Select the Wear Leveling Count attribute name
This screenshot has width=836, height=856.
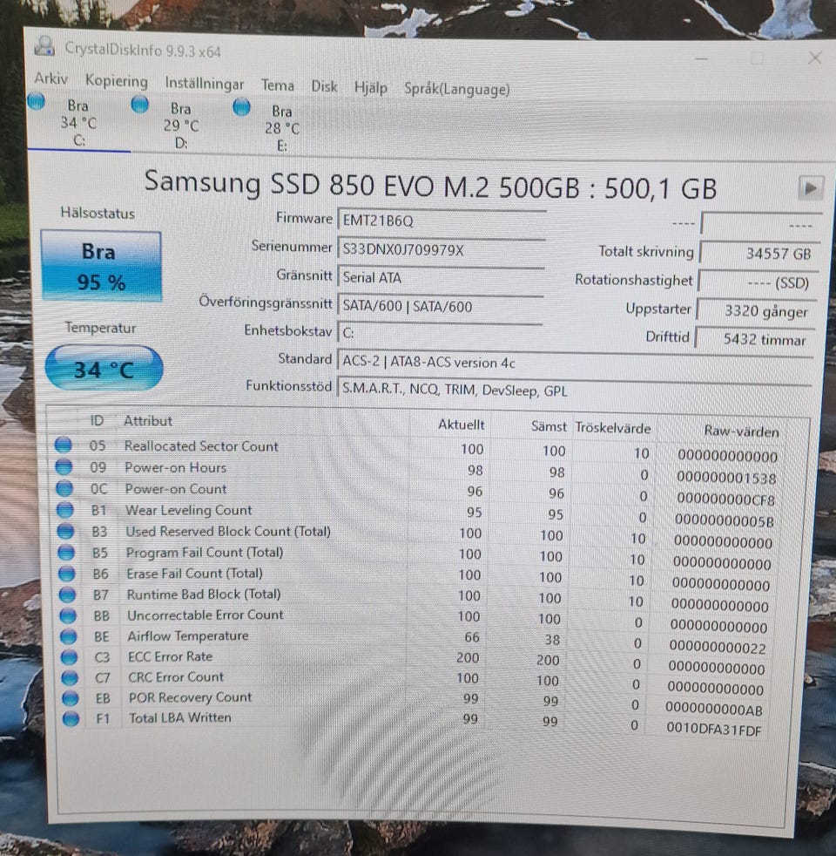189,510
